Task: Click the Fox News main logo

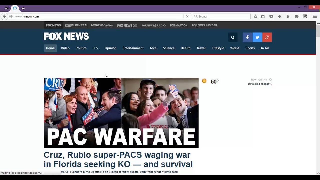Action: [66, 36]
